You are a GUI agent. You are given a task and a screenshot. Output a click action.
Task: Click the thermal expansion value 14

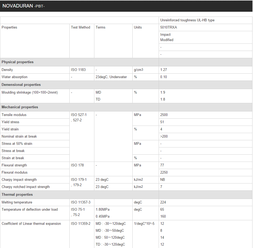[x=162, y=238]
